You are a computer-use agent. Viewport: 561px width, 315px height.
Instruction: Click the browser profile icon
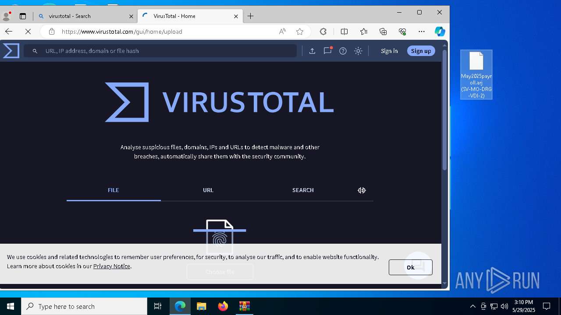click(7, 16)
